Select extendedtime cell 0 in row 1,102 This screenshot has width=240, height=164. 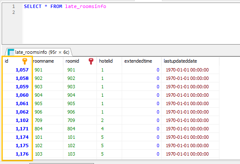tap(141, 120)
